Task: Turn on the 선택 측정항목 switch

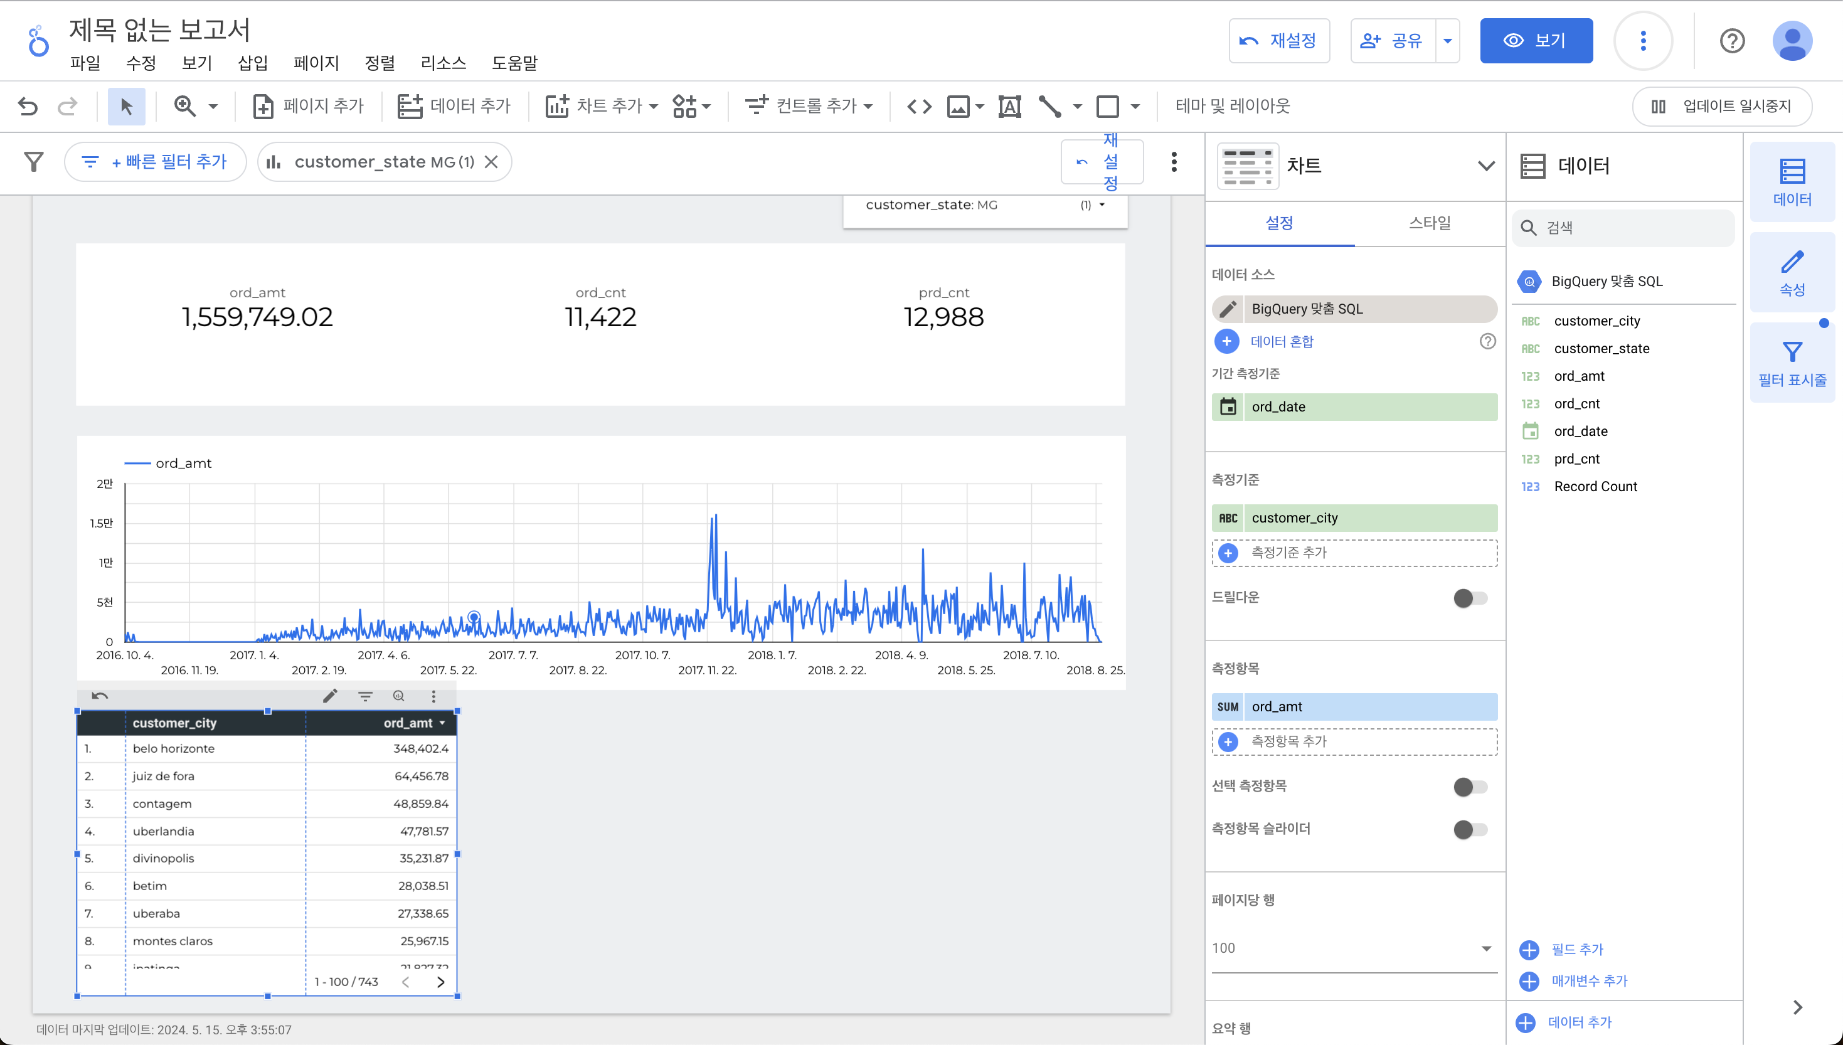Action: 1470,787
